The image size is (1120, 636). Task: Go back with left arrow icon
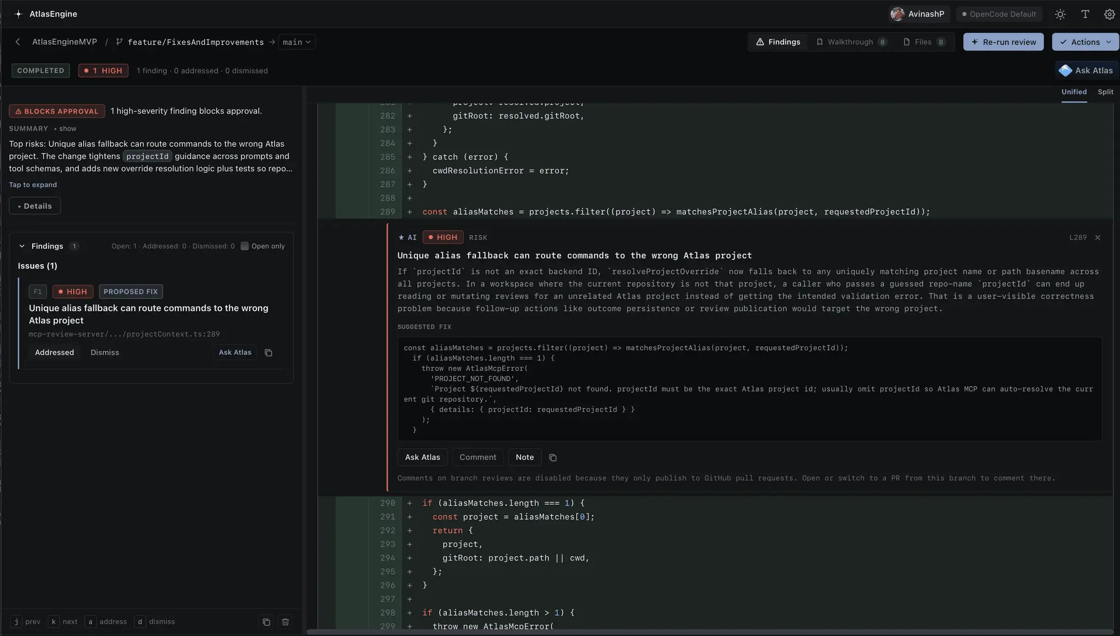(17, 42)
